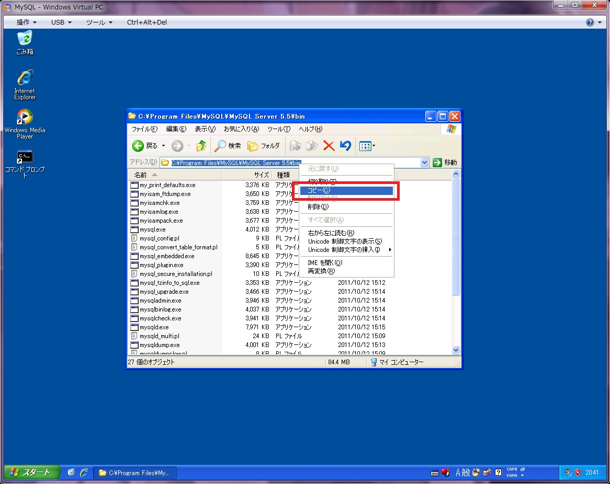The height and width of the screenshot is (484, 610).
Task: Click the Copy To folder toolbar icon
Action: (312, 146)
